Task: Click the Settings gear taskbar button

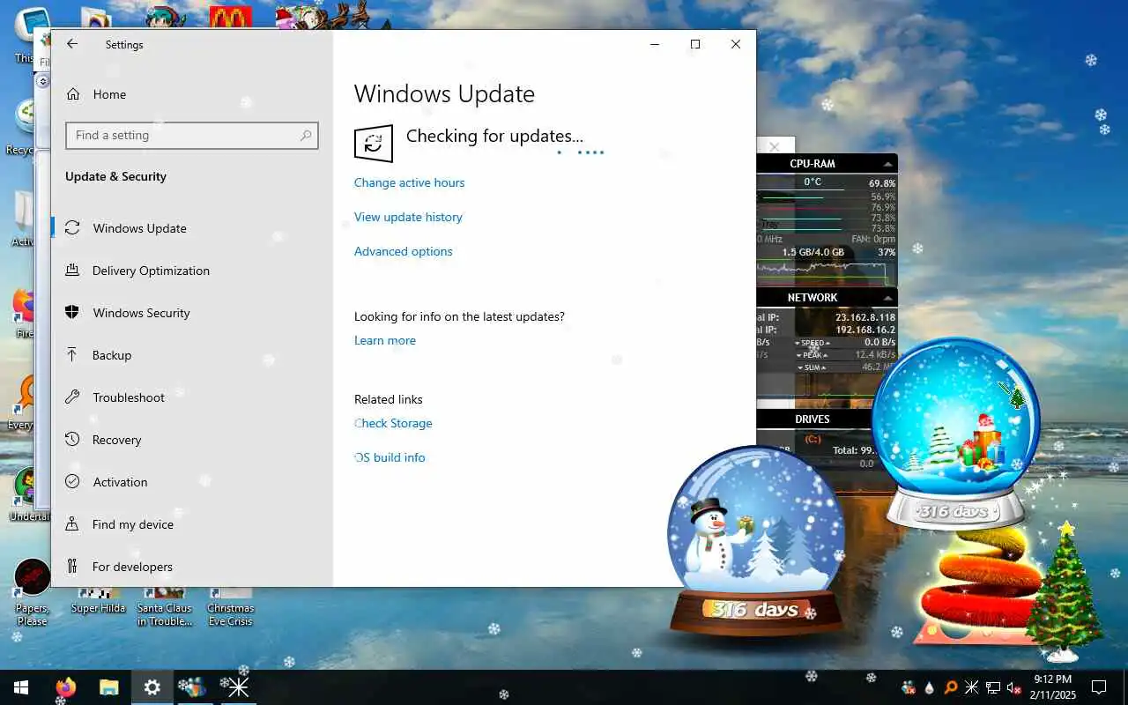Action: click(152, 687)
